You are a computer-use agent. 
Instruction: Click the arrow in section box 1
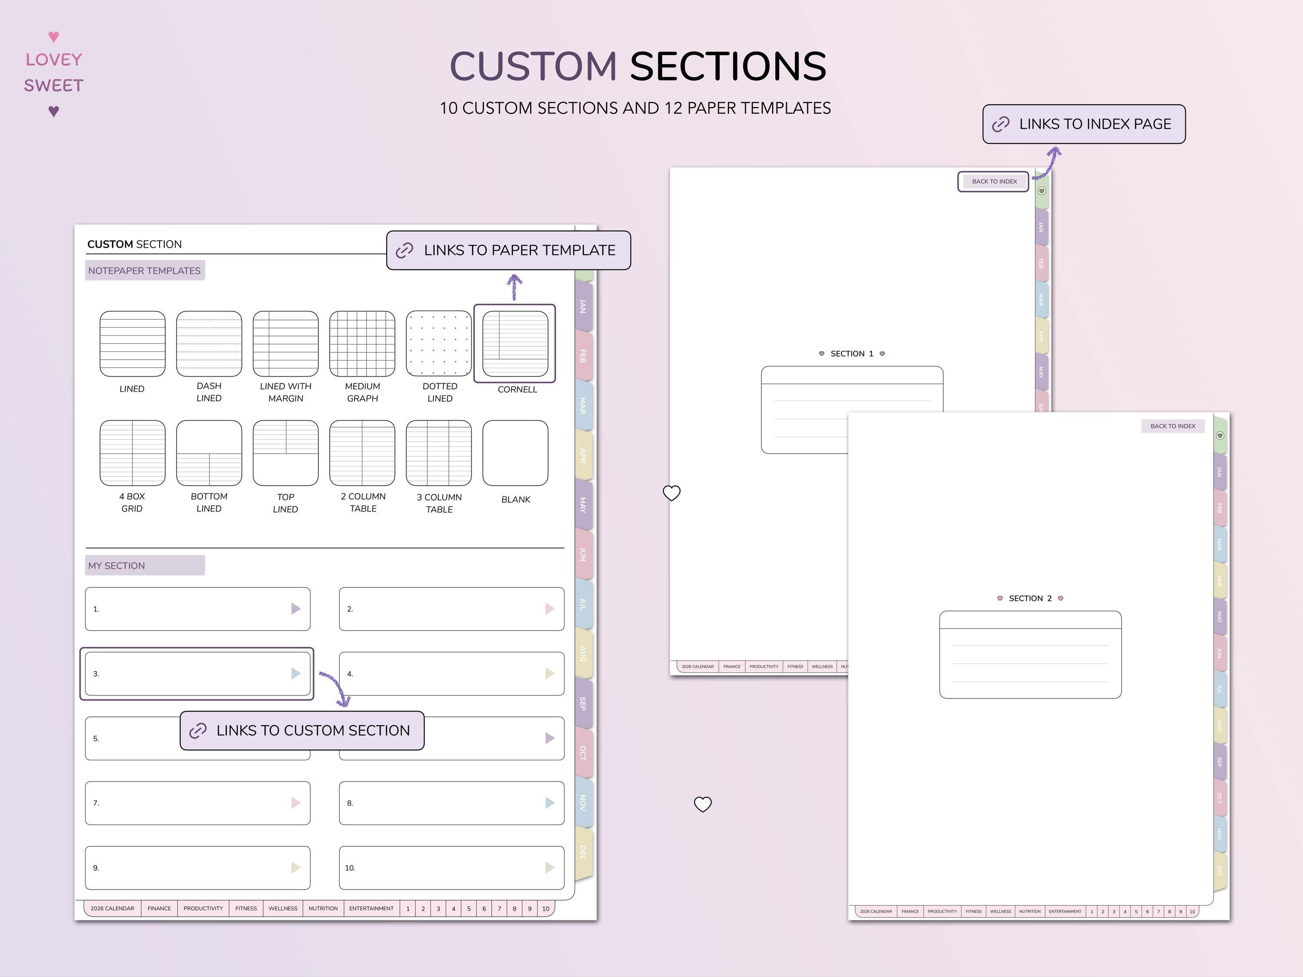coord(296,609)
